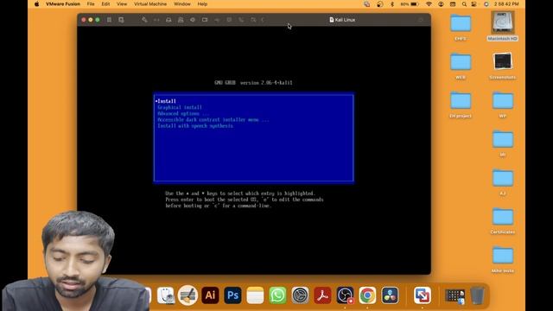
Task: Launch Adobe Acrobat from the Dock
Action: [322, 295]
